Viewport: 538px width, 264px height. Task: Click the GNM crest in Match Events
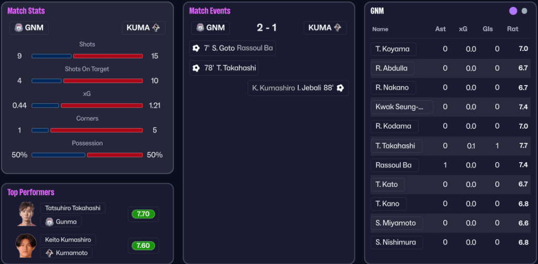pyautogui.click(x=200, y=28)
